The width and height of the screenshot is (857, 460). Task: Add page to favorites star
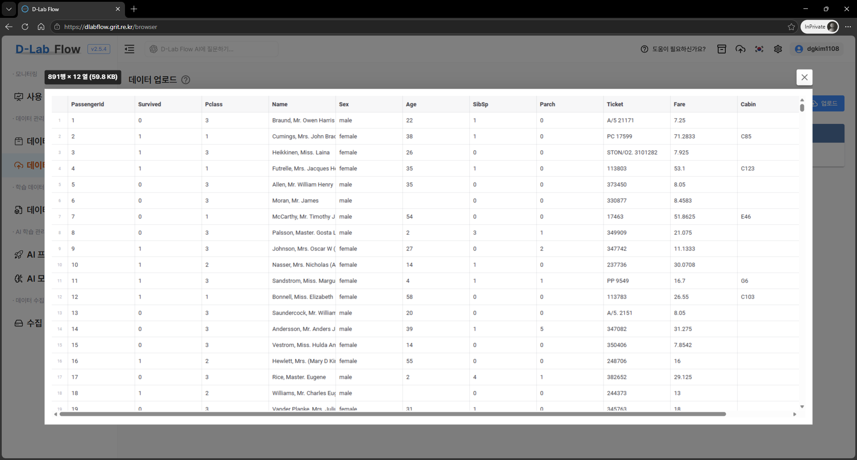pyautogui.click(x=791, y=27)
